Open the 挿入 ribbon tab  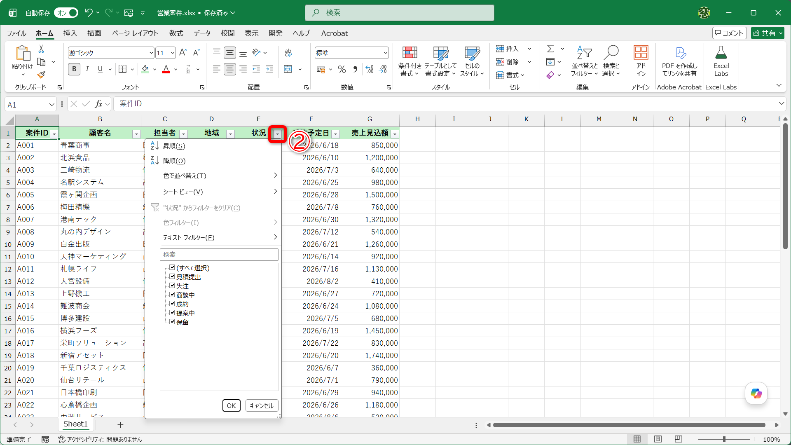coord(70,33)
